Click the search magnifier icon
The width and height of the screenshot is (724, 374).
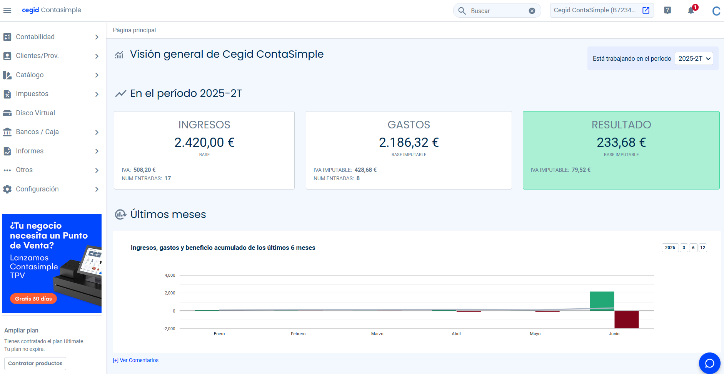coord(462,11)
